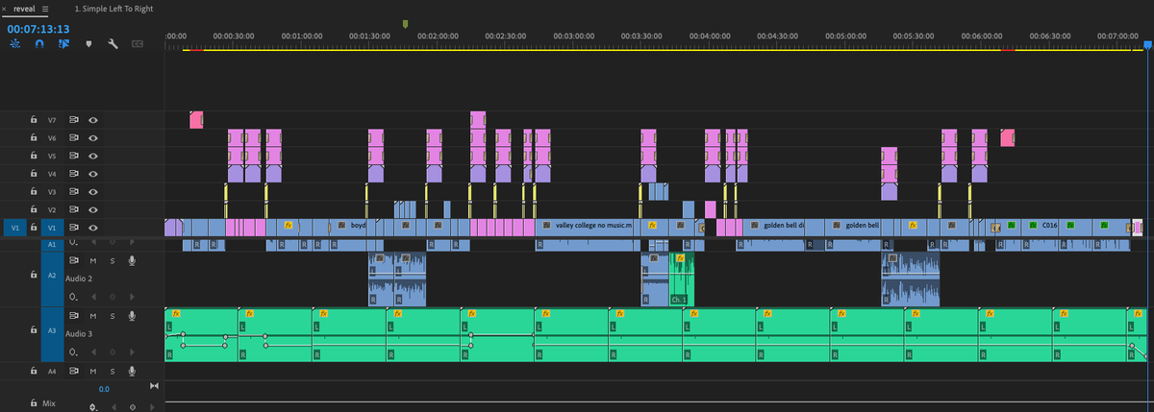
Task: Click the Mix track output arrows icon
Action: [154, 386]
